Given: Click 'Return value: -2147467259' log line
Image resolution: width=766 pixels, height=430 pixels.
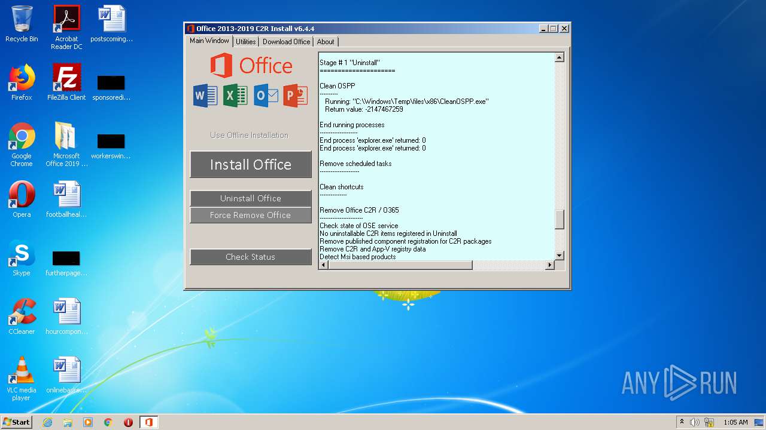Looking at the screenshot, I should (364, 109).
